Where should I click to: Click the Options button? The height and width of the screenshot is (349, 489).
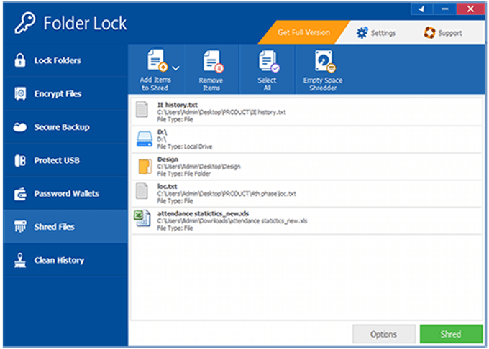[383, 334]
